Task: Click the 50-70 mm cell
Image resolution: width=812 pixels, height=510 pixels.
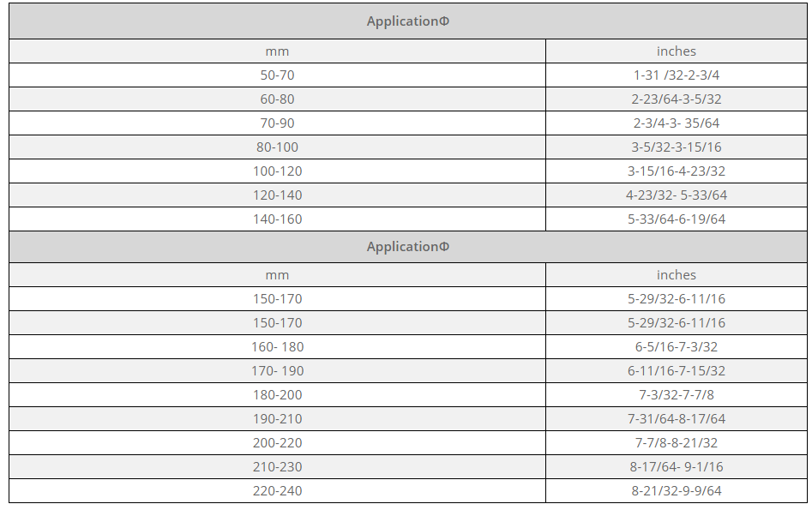Action: click(x=277, y=75)
